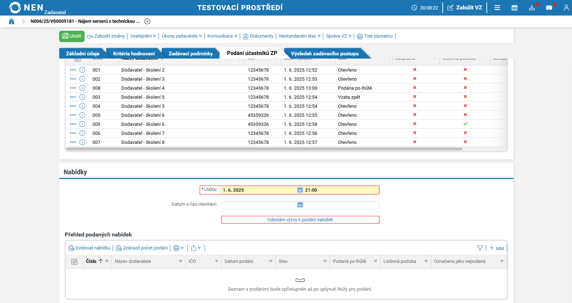Screen dimensions: 572x303
Task: Open row actions for submission 001
Action: pyautogui.click(x=73, y=70)
